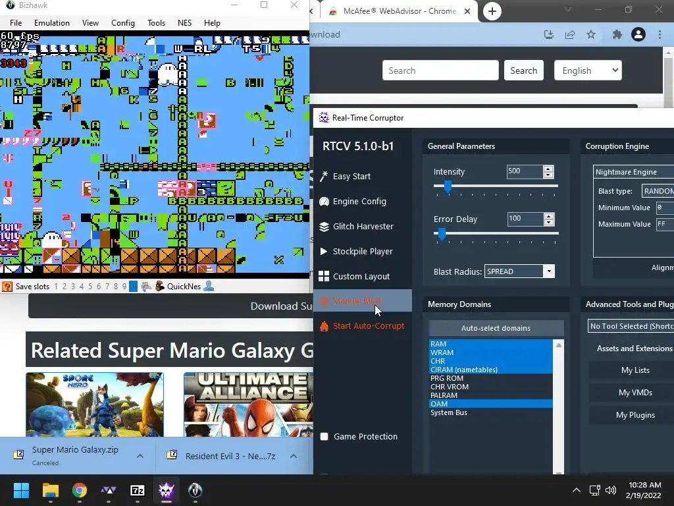
Task: Click the blue user icon beside QuickNes
Action: (x=209, y=286)
